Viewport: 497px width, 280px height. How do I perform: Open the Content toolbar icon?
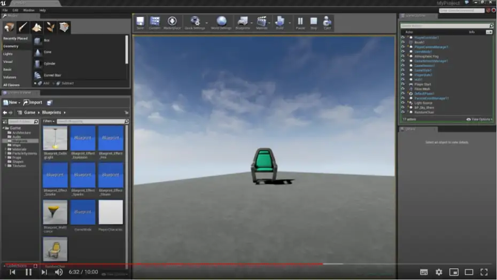point(154,22)
